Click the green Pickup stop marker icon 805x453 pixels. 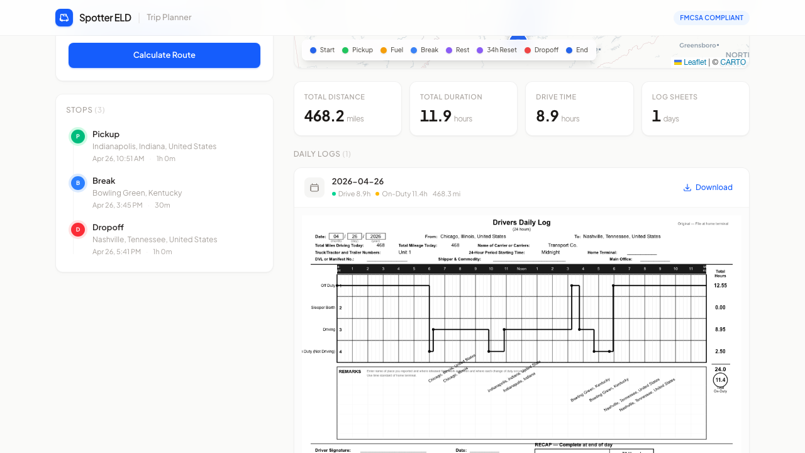pos(78,136)
